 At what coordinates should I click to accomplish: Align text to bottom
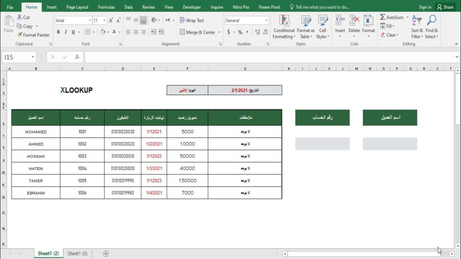(x=143, y=20)
